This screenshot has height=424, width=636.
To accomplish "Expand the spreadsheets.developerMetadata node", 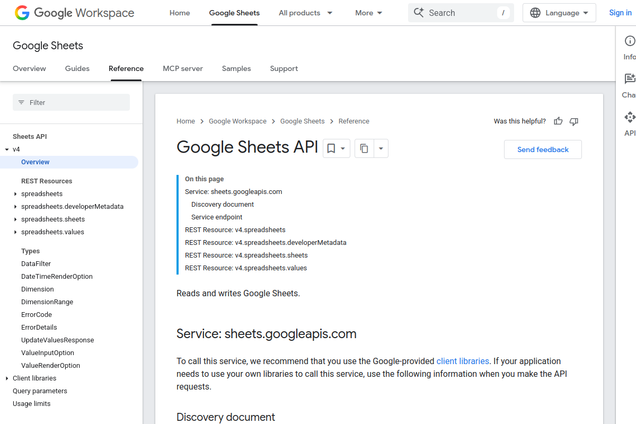I will pyautogui.click(x=15, y=207).
